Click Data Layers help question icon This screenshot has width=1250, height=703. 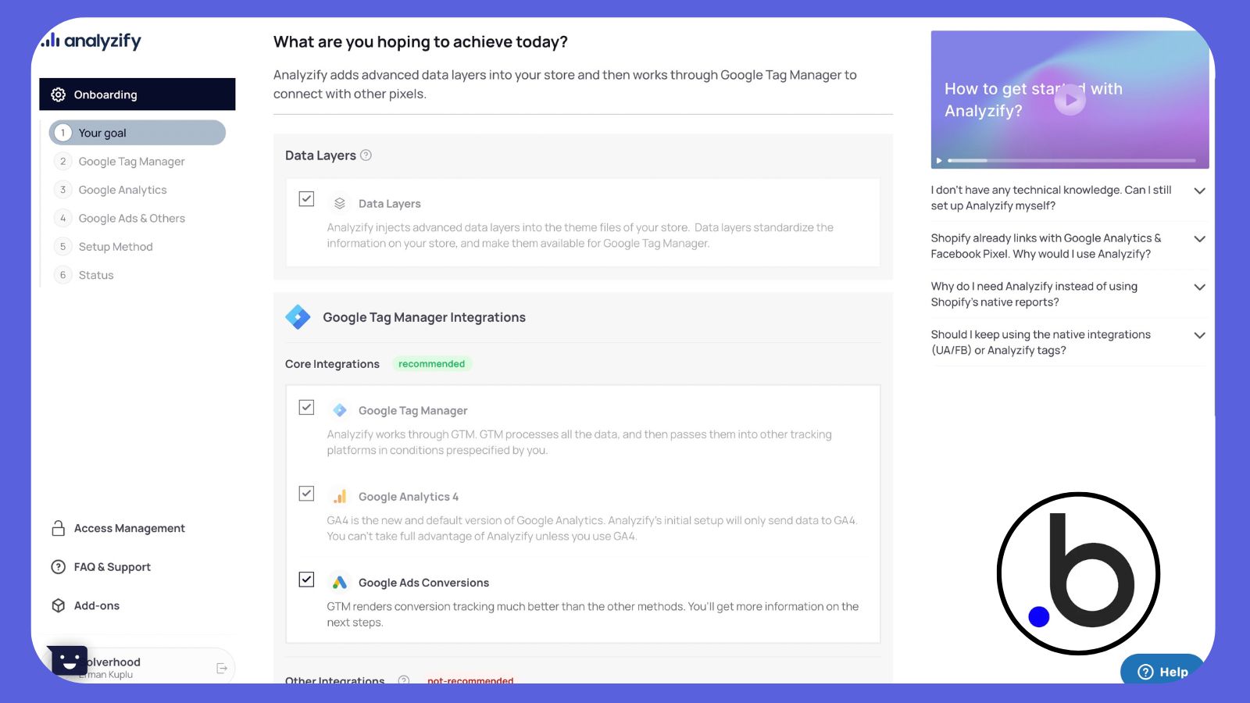click(366, 155)
